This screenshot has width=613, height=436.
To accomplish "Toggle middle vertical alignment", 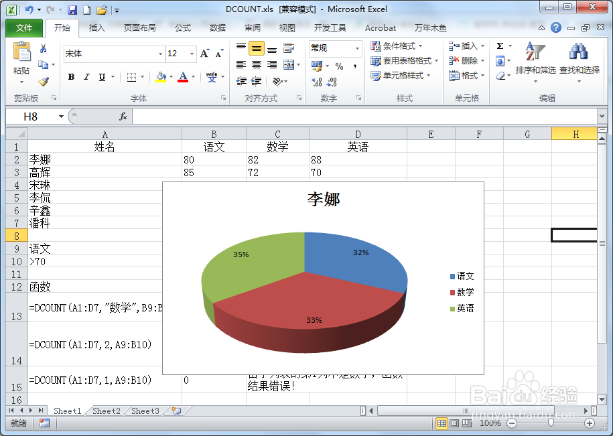I will 257,48.
